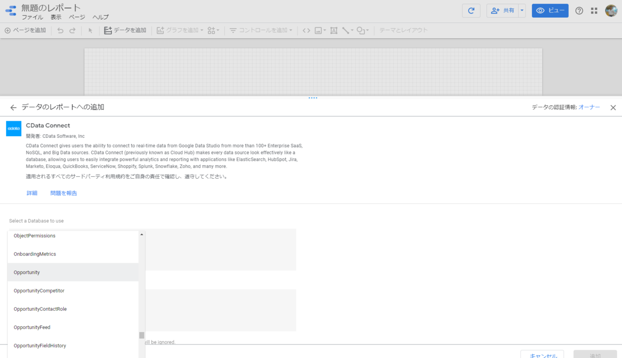This screenshot has width=622, height=358.
Task: Select OnboardingMetrics from the list
Action: pos(73,254)
